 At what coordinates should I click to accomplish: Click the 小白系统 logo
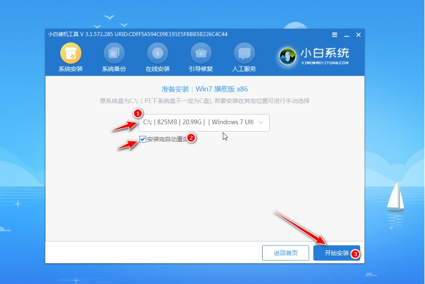pos(314,55)
